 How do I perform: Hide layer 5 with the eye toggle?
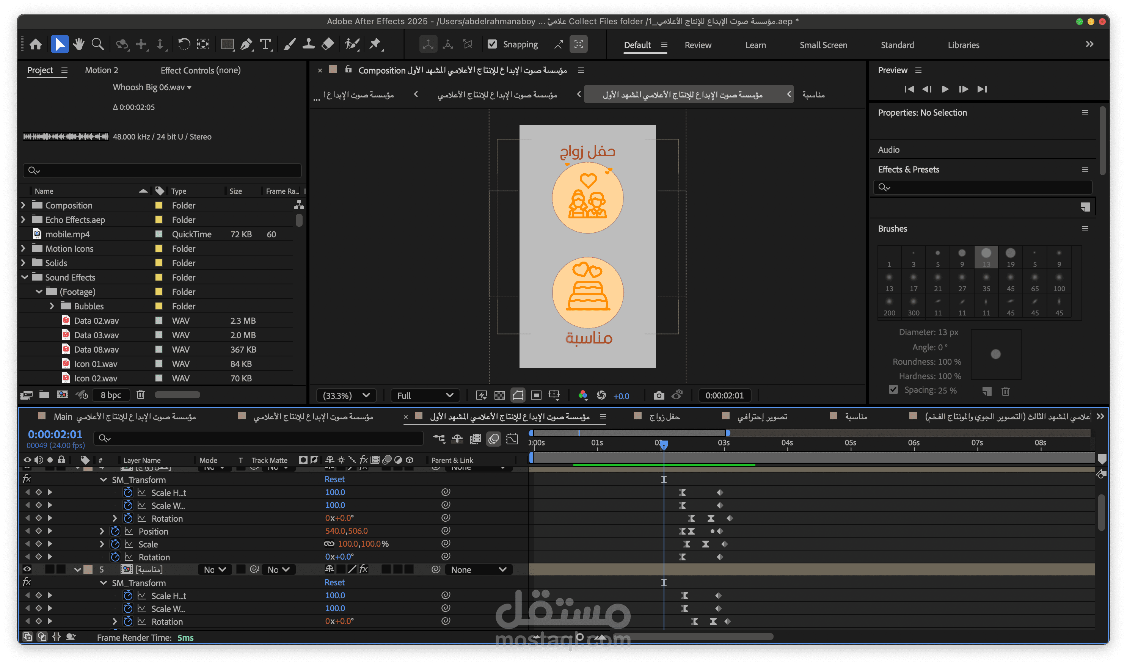(x=27, y=569)
